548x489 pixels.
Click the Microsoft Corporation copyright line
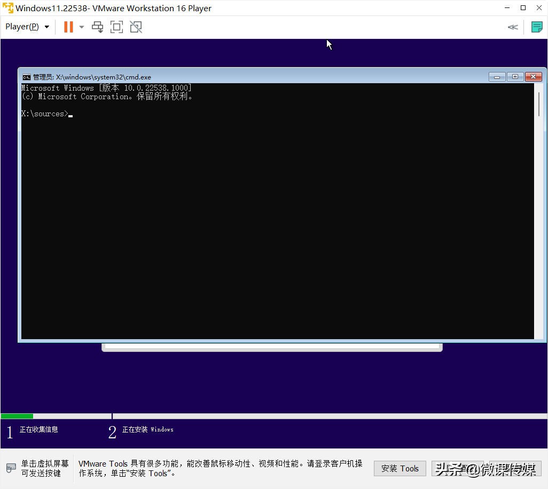click(107, 97)
